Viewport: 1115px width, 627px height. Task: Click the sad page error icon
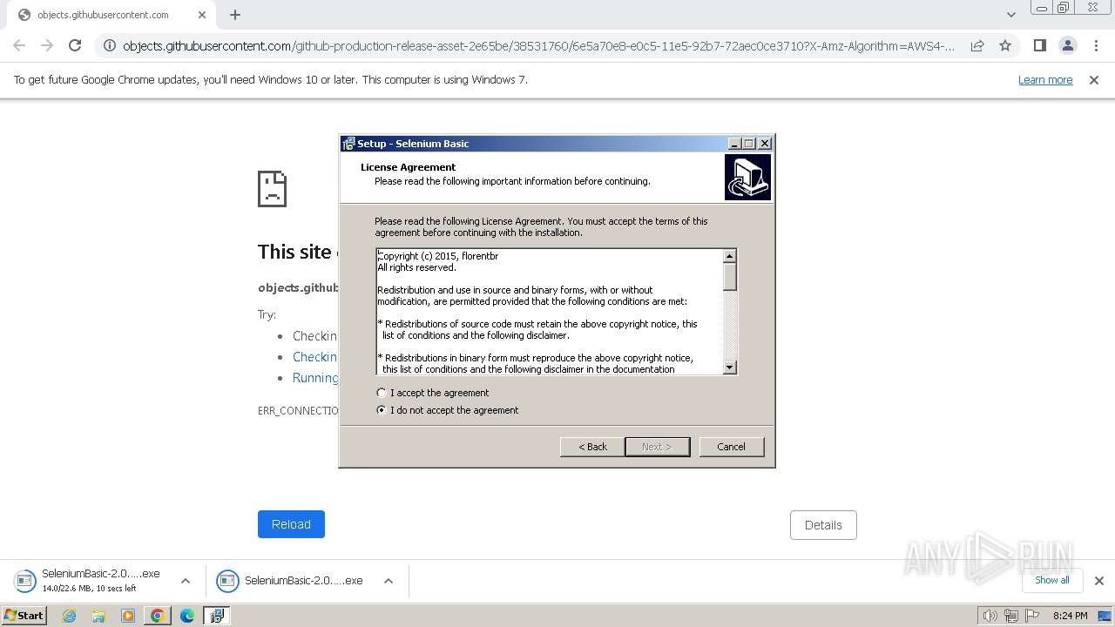[x=273, y=189]
